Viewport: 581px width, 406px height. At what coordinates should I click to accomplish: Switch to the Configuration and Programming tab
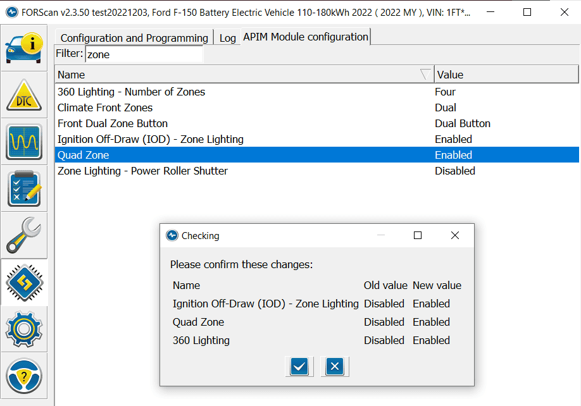[x=134, y=38]
